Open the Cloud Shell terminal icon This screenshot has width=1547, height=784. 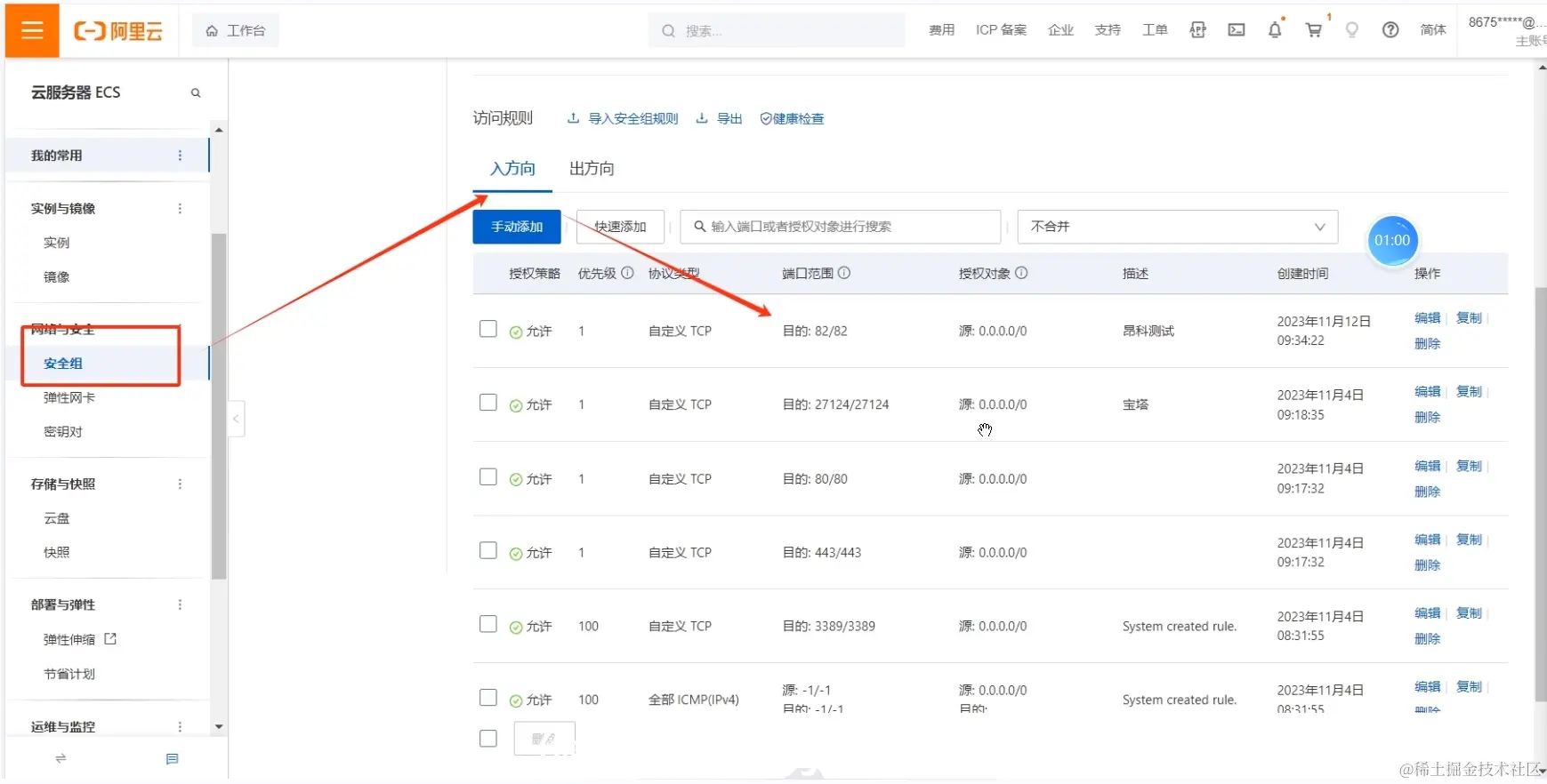click(x=1237, y=30)
